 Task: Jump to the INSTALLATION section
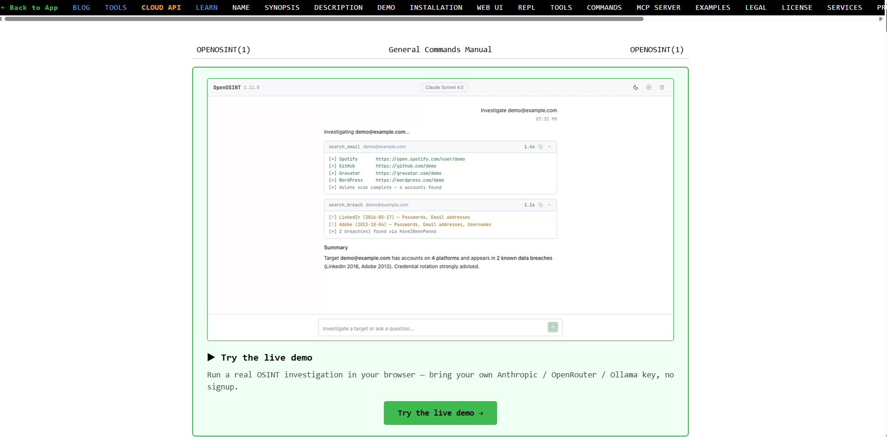coord(436,7)
